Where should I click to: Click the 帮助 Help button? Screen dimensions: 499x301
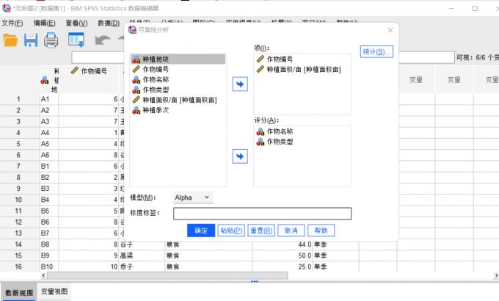point(321,231)
